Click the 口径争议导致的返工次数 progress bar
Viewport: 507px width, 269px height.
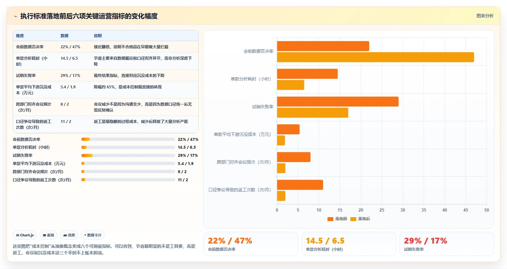(x=128, y=180)
